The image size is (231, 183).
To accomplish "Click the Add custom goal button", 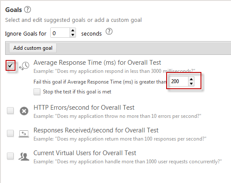I will [x=33, y=48].
